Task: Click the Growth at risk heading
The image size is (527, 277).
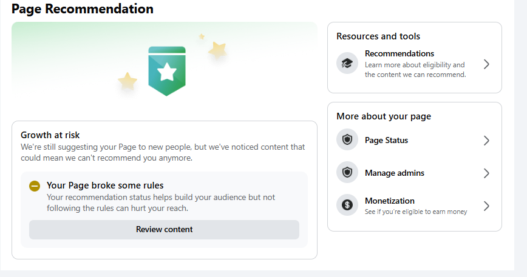Action: tap(50, 135)
